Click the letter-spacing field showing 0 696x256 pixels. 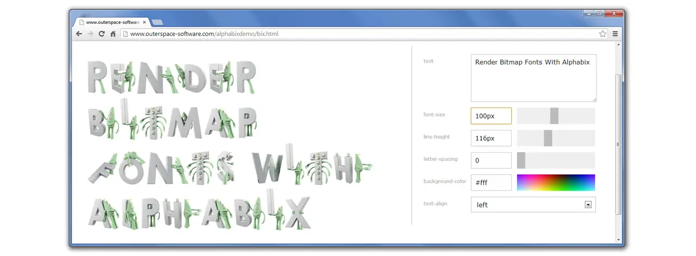tap(491, 160)
